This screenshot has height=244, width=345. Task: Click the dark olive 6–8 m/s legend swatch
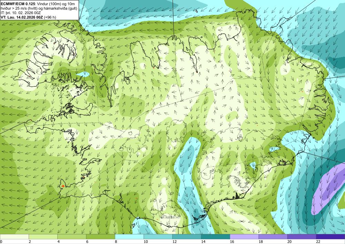[x=100, y=237]
